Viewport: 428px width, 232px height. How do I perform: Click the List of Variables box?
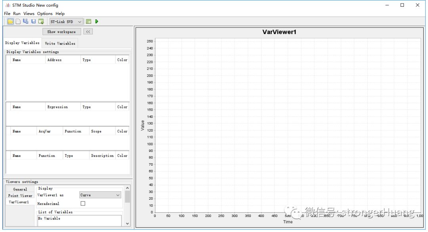tap(79, 221)
